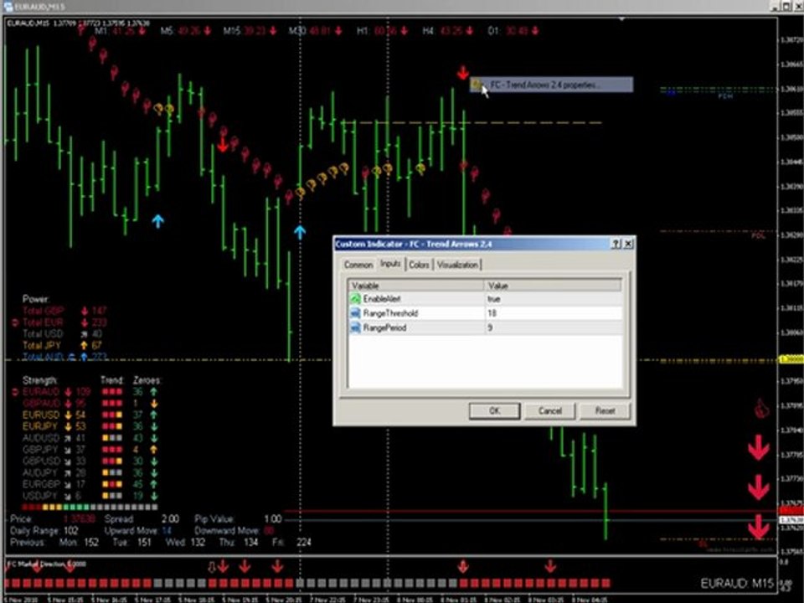804x603 pixels.
Task: Click the properties icon in the context menu
Action: 477,84
